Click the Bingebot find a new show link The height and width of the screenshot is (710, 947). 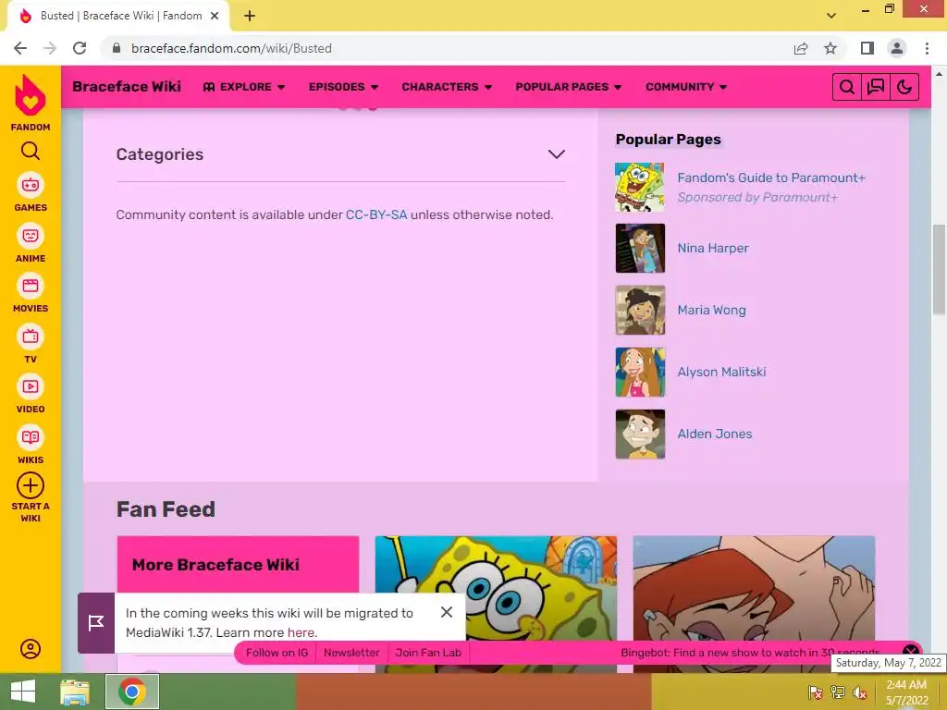(x=750, y=653)
